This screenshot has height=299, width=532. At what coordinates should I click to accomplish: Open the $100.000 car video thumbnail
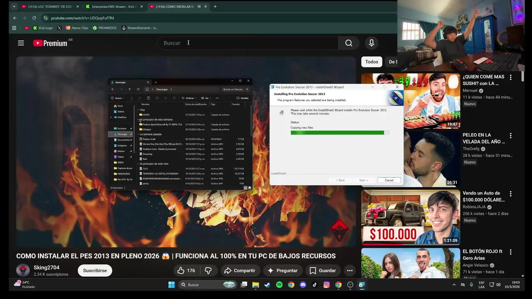411,217
